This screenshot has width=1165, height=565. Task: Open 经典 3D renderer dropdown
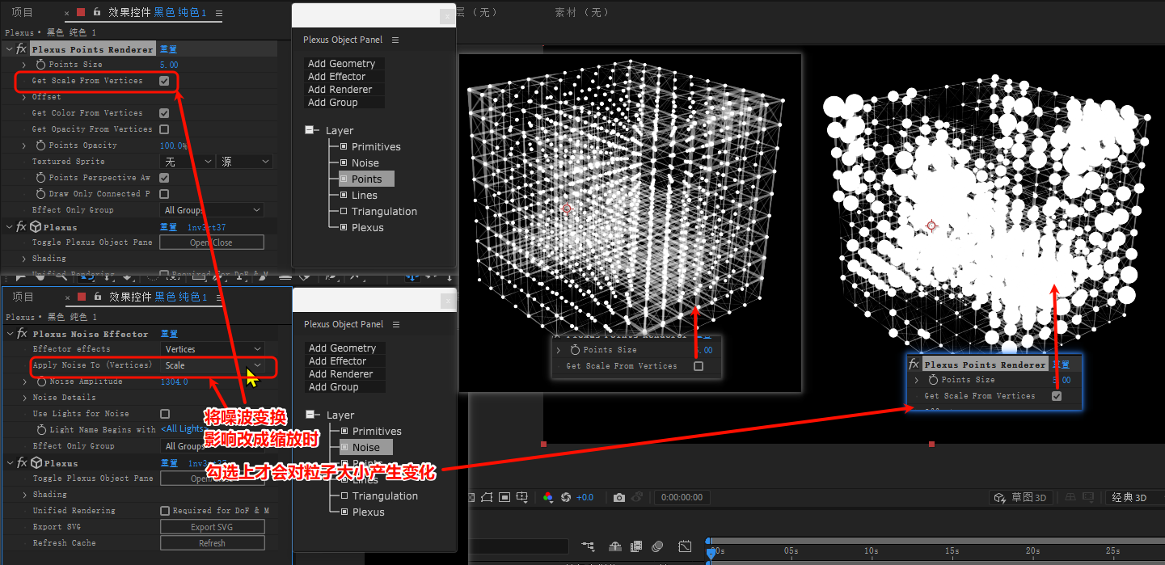[1133, 497]
